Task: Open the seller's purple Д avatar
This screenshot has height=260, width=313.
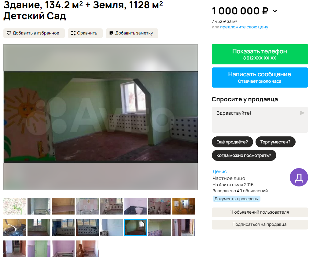Action: 299,177
